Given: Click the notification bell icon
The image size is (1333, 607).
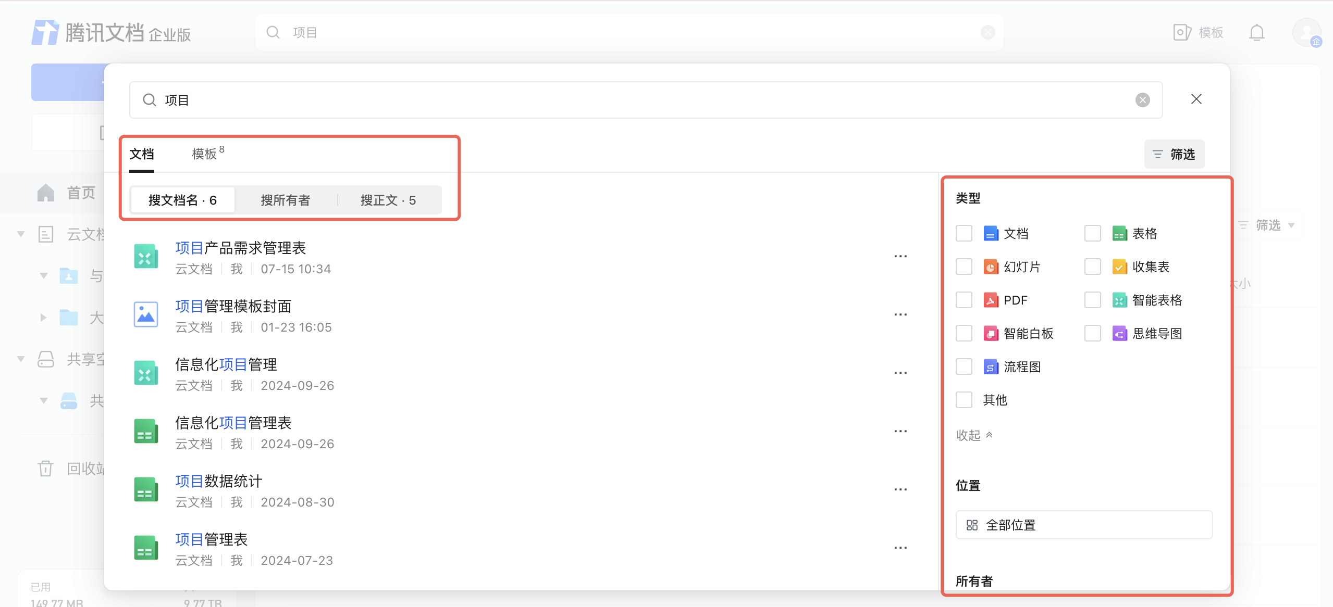Looking at the screenshot, I should coord(1256,32).
